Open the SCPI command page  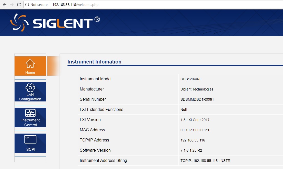pos(30,143)
